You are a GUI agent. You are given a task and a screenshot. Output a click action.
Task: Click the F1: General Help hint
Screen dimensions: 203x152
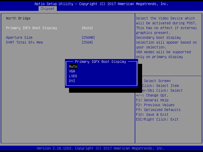[x=152, y=100]
